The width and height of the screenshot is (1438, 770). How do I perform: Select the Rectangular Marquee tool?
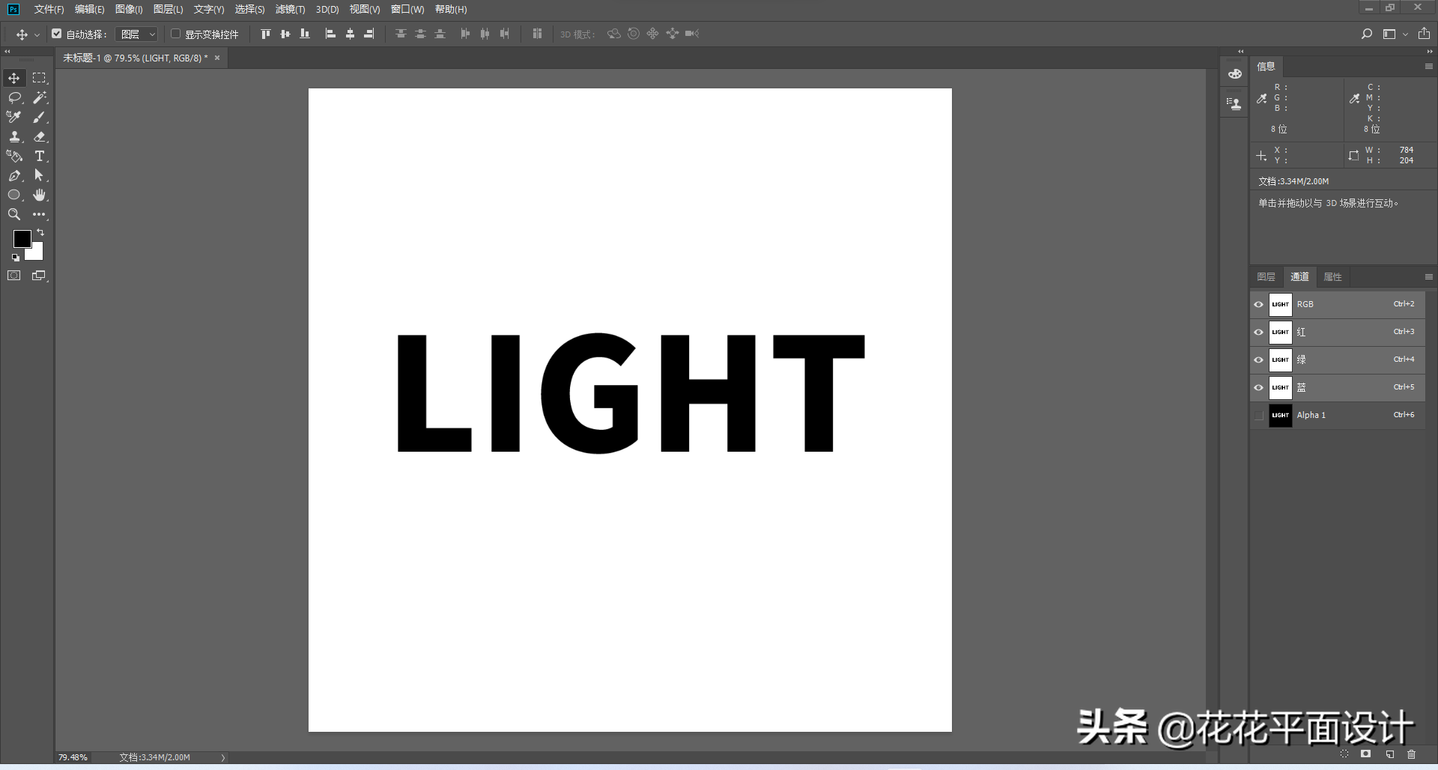coord(40,78)
